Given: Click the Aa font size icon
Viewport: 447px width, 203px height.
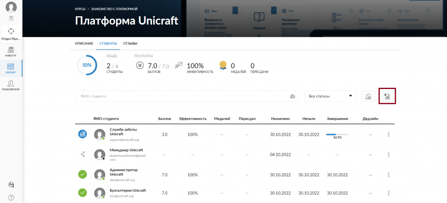Looking at the screenshot, I should point(11,185).
